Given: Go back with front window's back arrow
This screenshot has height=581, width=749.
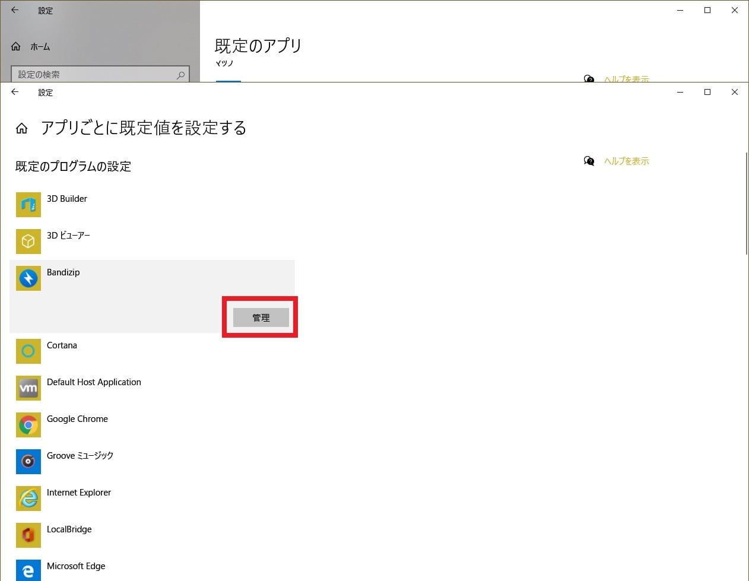Looking at the screenshot, I should (15, 92).
